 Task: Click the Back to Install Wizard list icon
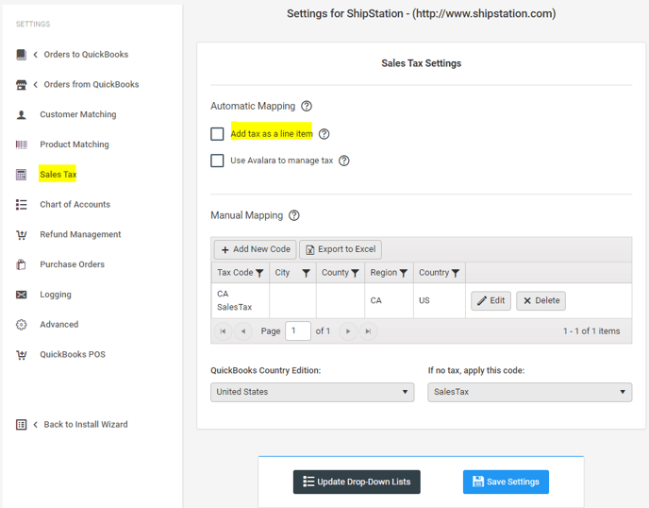click(x=21, y=424)
